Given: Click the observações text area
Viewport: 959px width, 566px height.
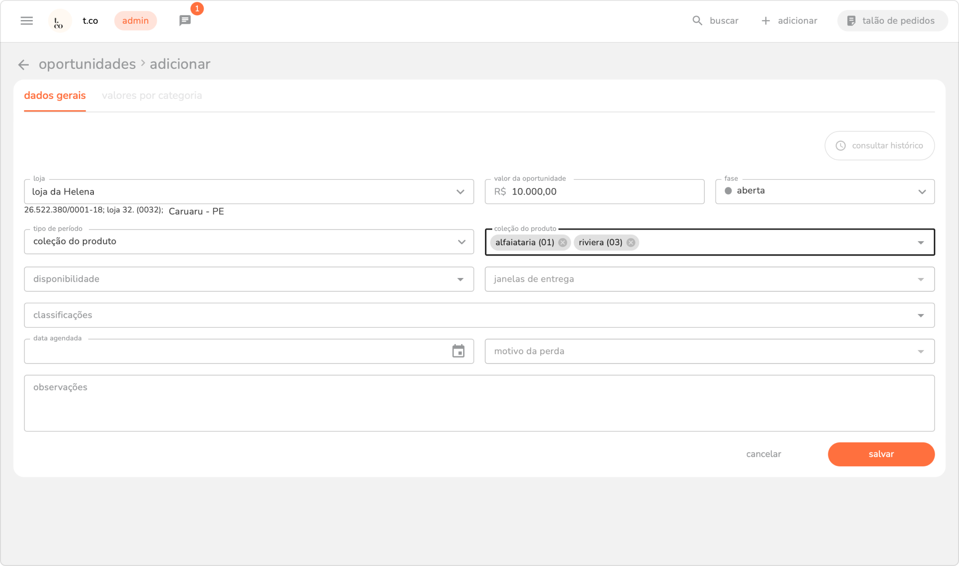Looking at the screenshot, I should click(479, 403).
